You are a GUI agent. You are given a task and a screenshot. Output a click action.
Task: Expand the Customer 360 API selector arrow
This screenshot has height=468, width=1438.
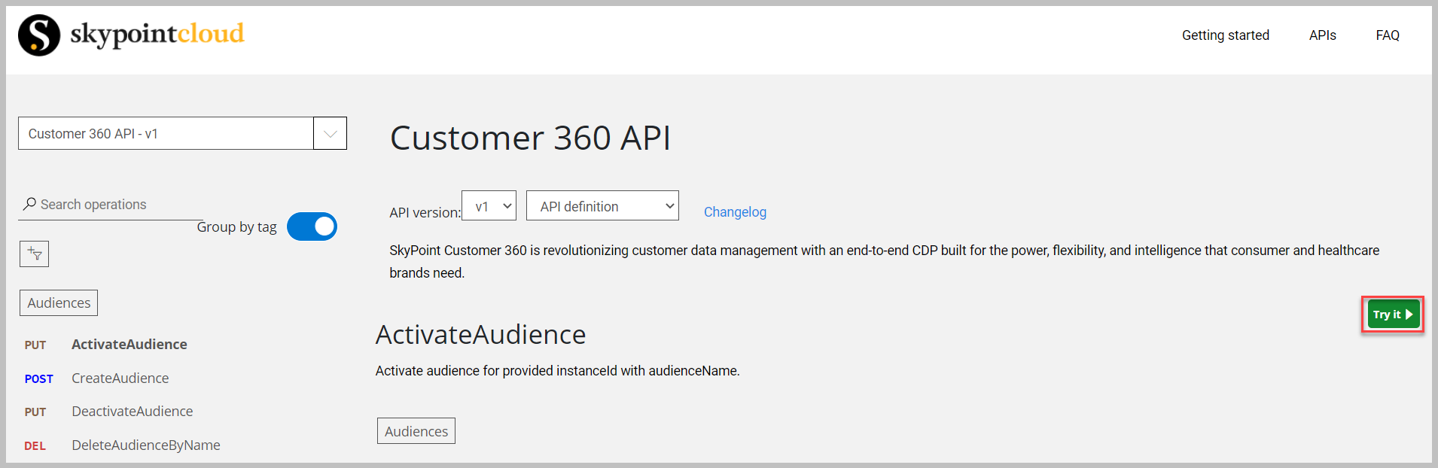click(x=330, y=134)
